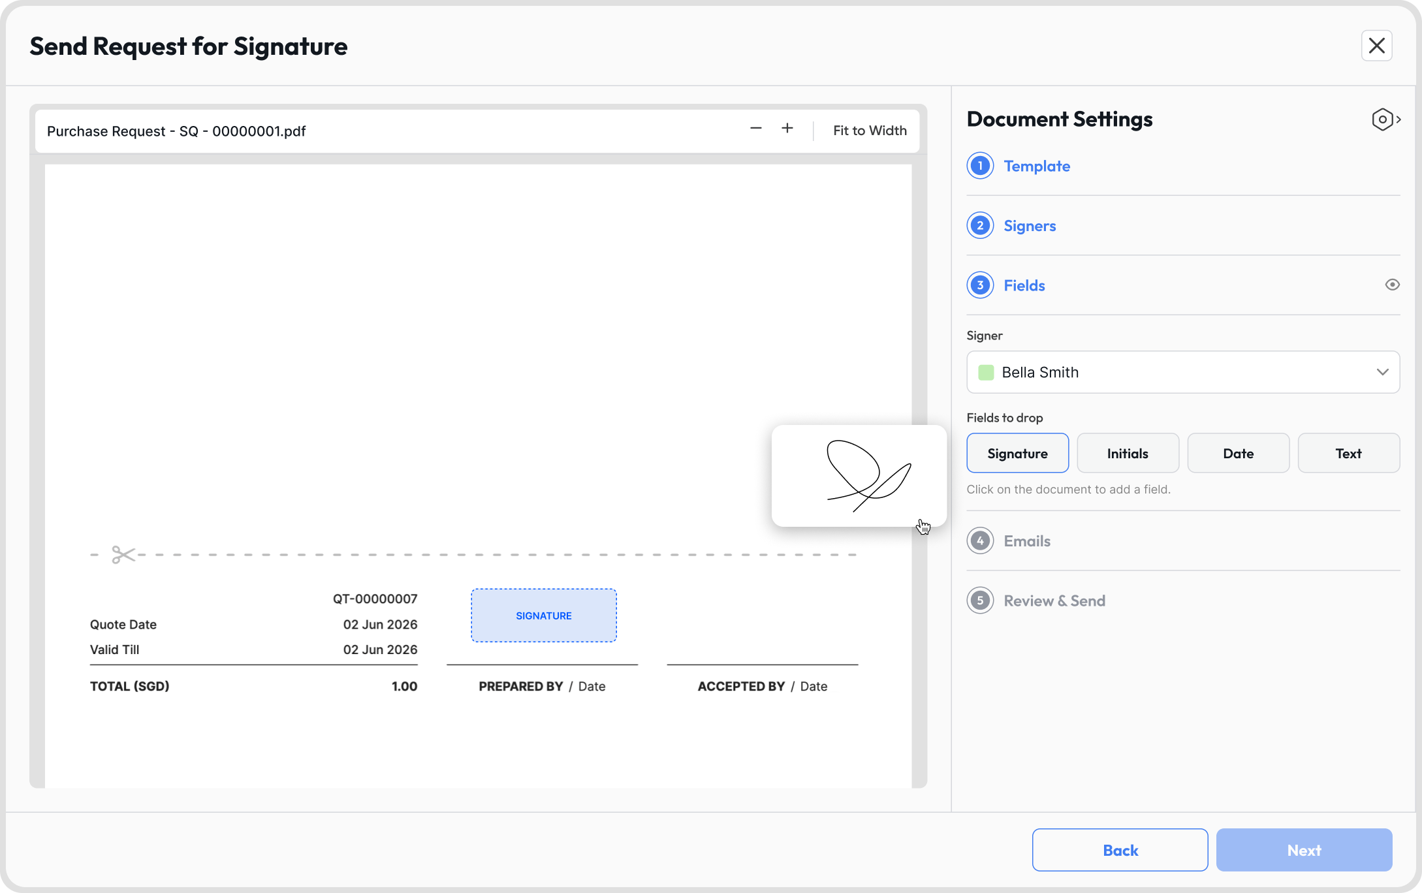The image size is (1422, 893).
Task: Zoom in the PDF with plus icon
Action: click(787, 129)
